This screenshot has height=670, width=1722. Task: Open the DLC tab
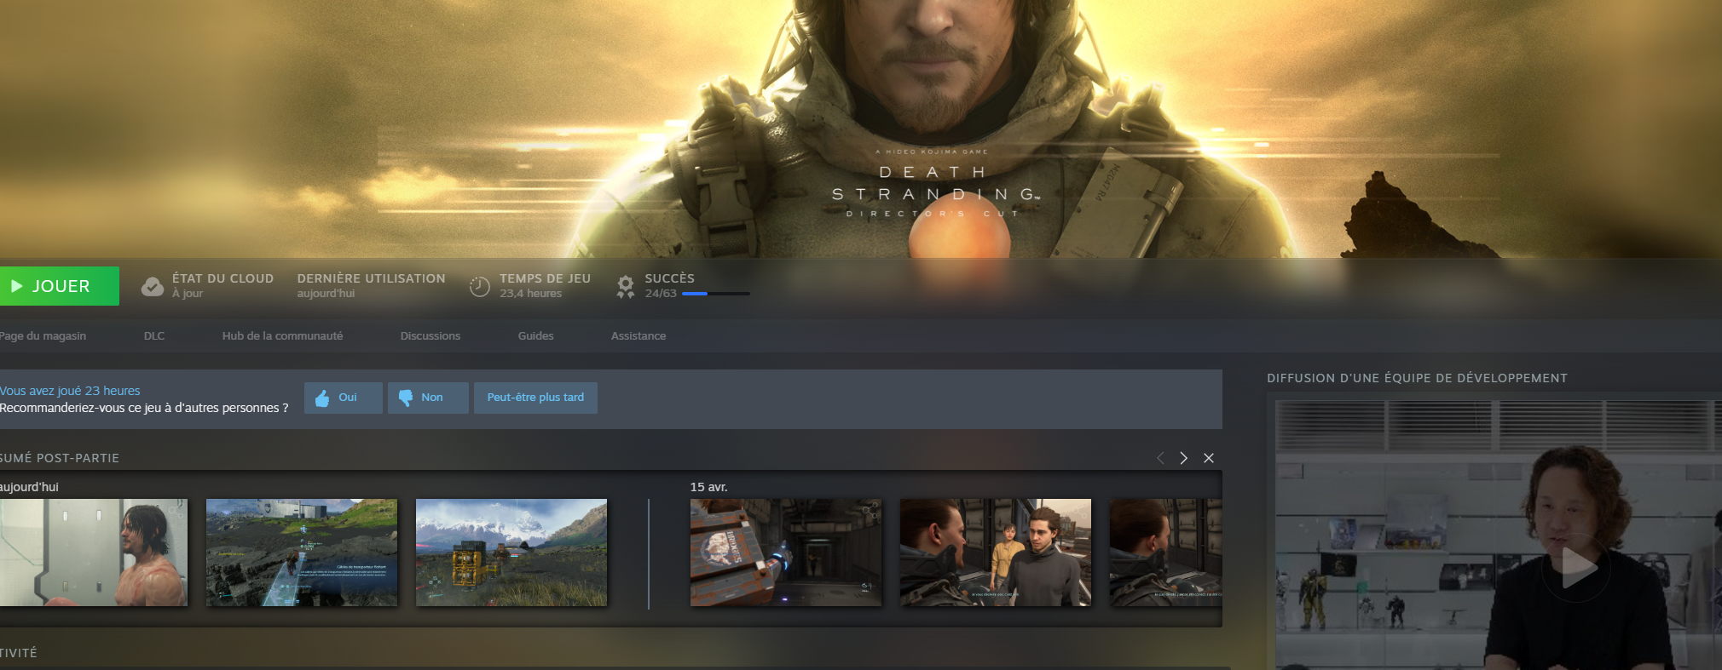[x=154, y=336]
